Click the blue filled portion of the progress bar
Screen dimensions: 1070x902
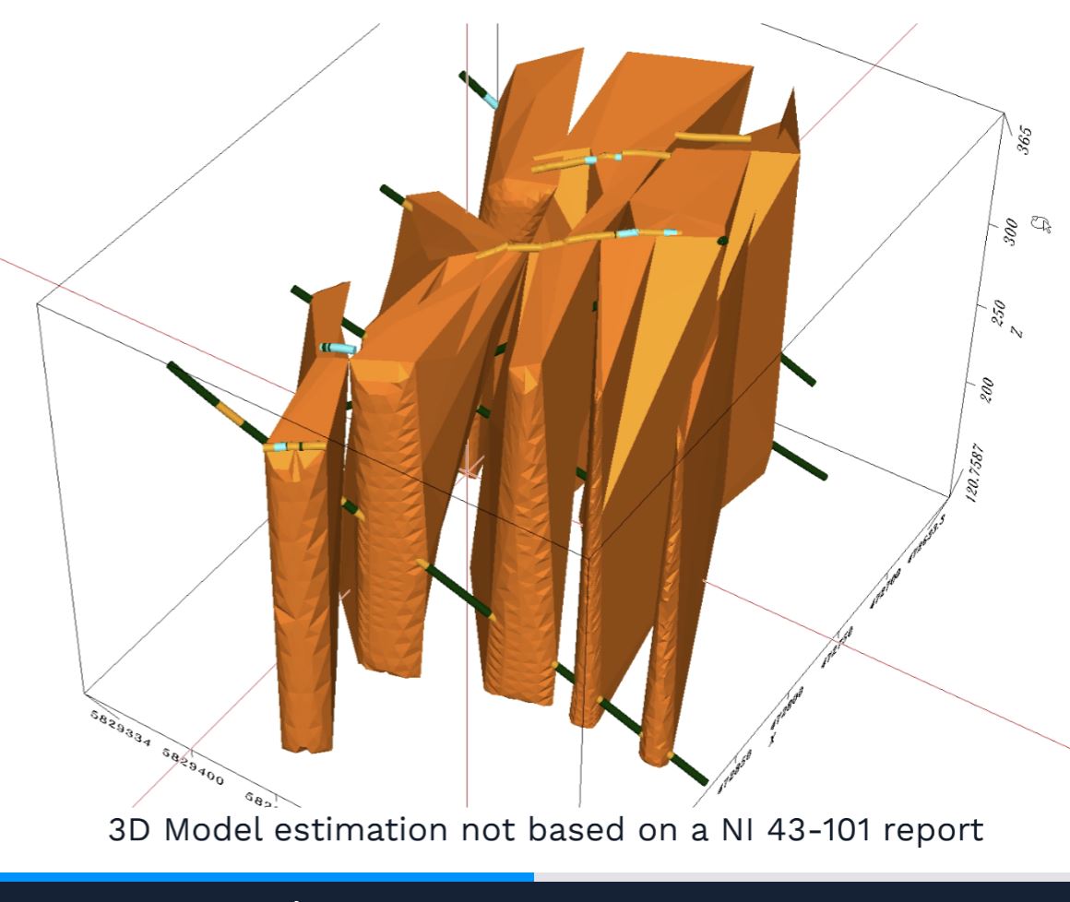pos(266,875)
